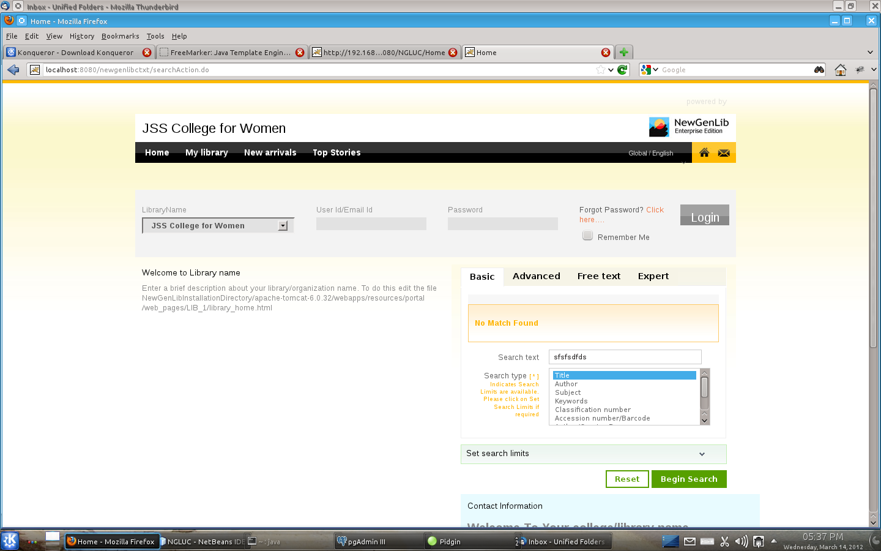Enable the Remember Me checkbox
The image size is (881, 551).
pos(587,236)
